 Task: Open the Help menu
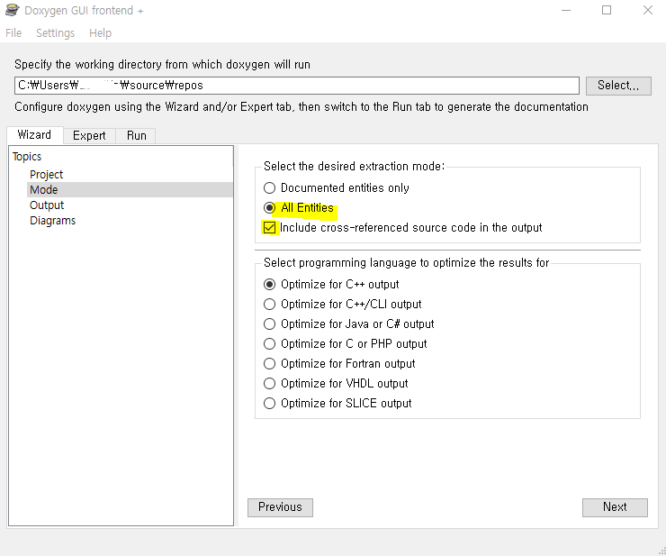coord(100,32)
